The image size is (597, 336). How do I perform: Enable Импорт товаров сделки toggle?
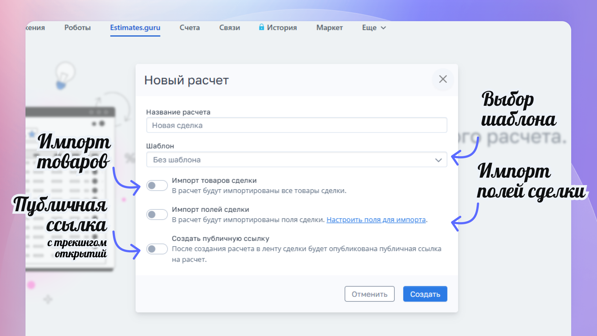point(157,186)
